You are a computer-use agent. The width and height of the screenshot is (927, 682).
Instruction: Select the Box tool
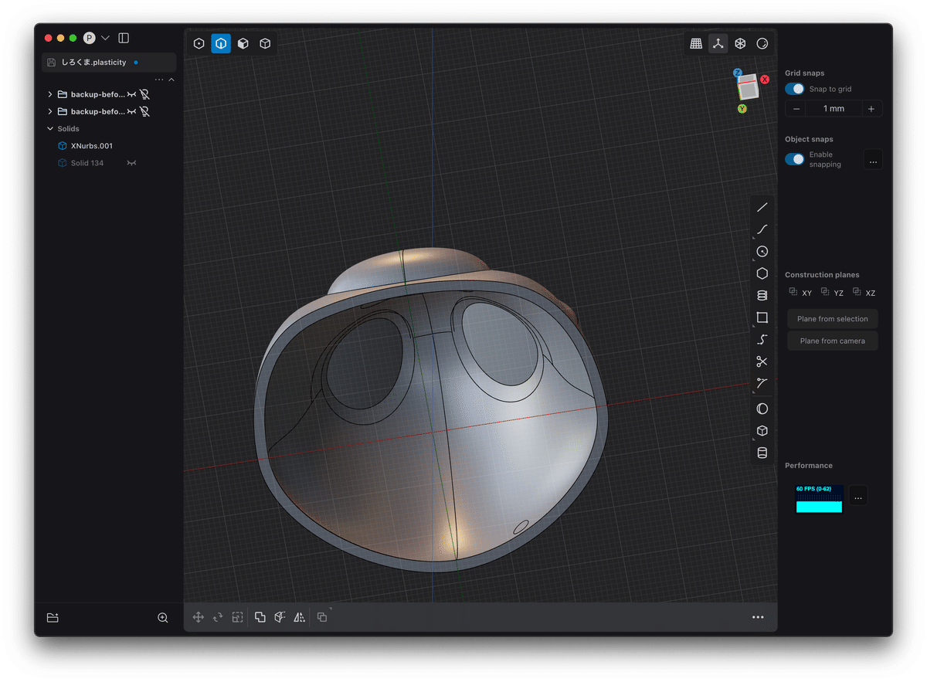coord(762,431)
